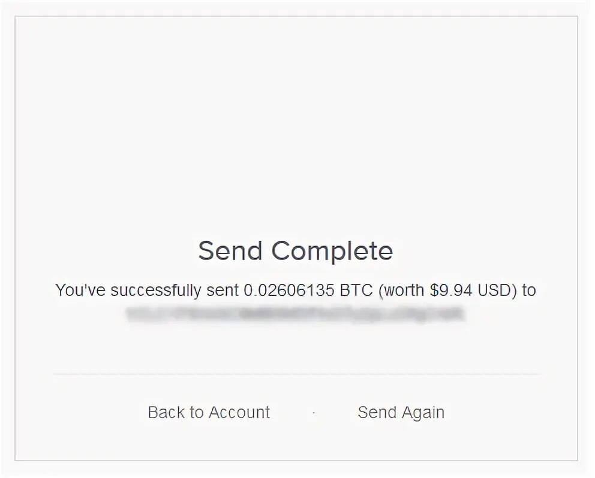595x478 pixels.
Task: Click the word Again in the bottom link
Action: tap(423, 413)
